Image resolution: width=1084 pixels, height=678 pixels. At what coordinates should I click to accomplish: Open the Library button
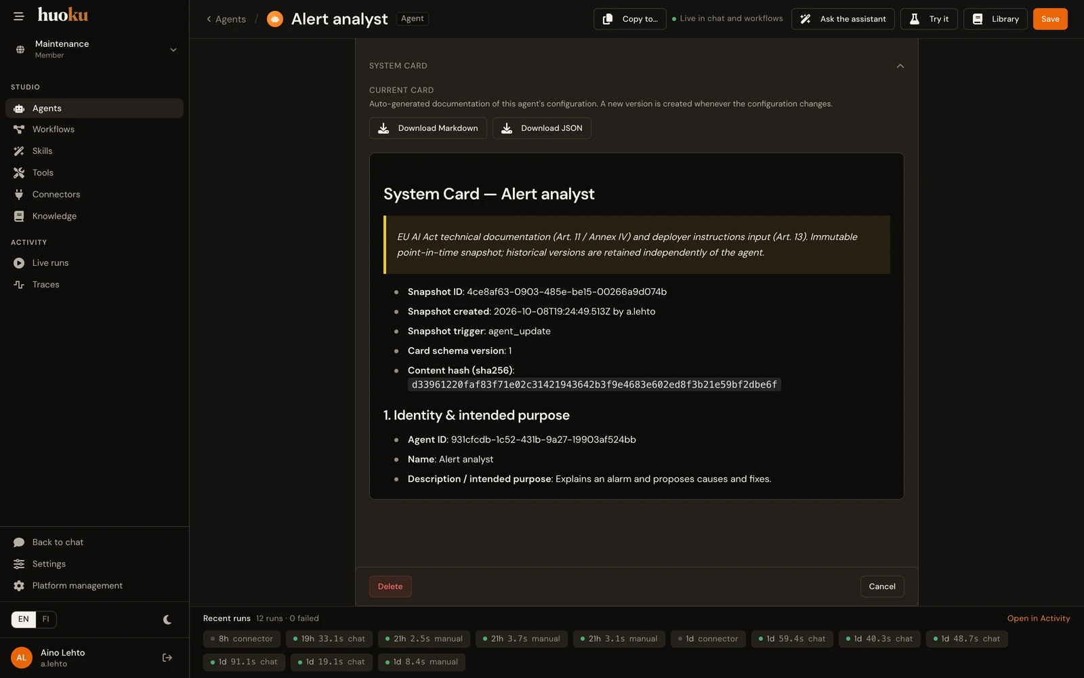[x=995, y=19]
